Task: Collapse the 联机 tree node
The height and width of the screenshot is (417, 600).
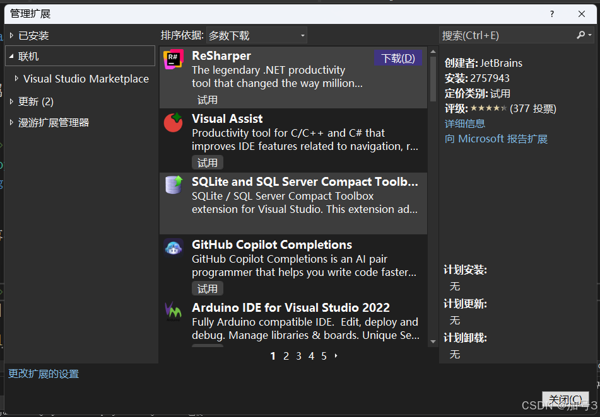Action: (x=11, y=56)
